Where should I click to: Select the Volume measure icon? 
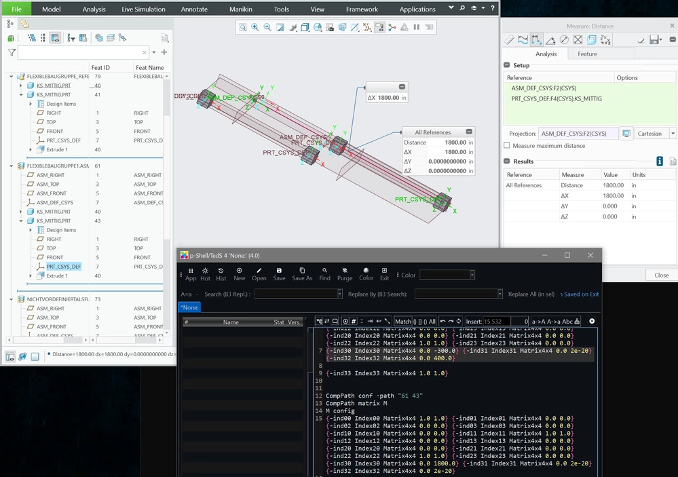(x=592, y=40)
